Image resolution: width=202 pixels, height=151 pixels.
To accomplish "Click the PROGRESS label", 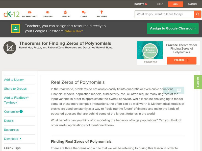I will tap(150, 62).
